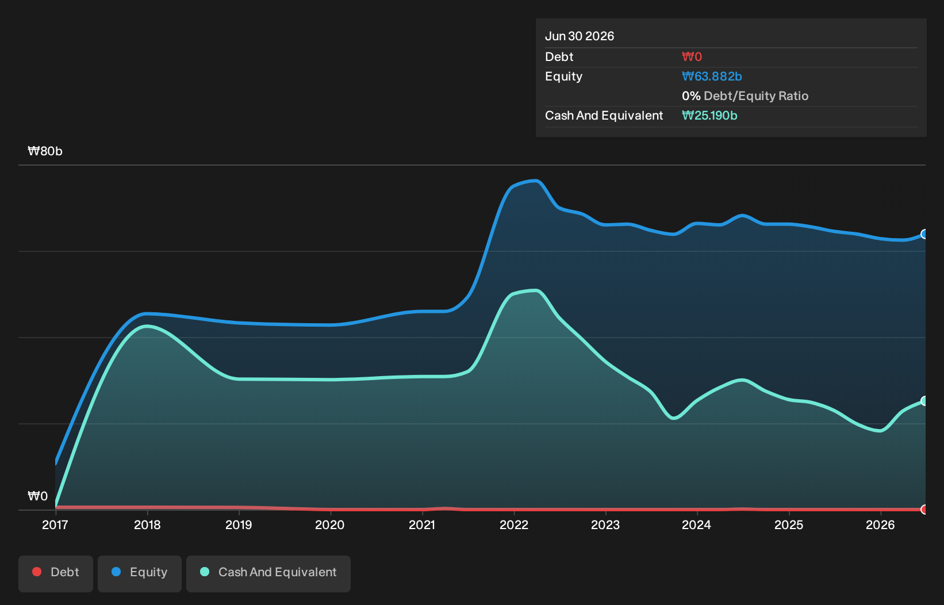Click the Cash And Equivalent tooltip label

[x=604, y=116]
